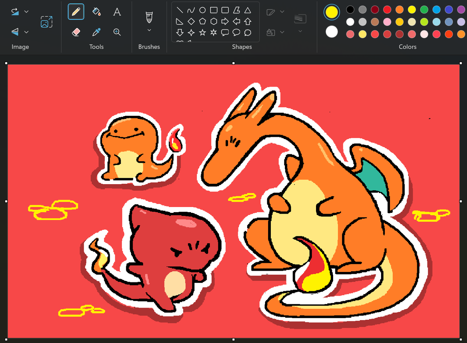Image resolution: width=467 pixels, height=343 pixels.
Task: Pick the Eraser tool
Action: pyautogui.click(x=76, y=32)
